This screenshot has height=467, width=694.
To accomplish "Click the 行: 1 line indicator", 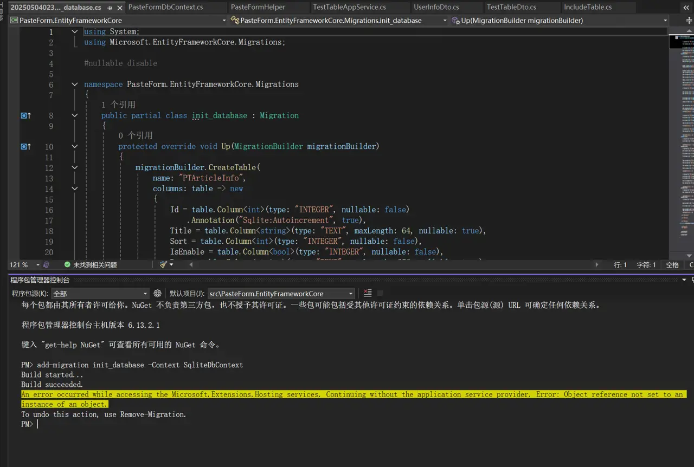I will 620,264.
